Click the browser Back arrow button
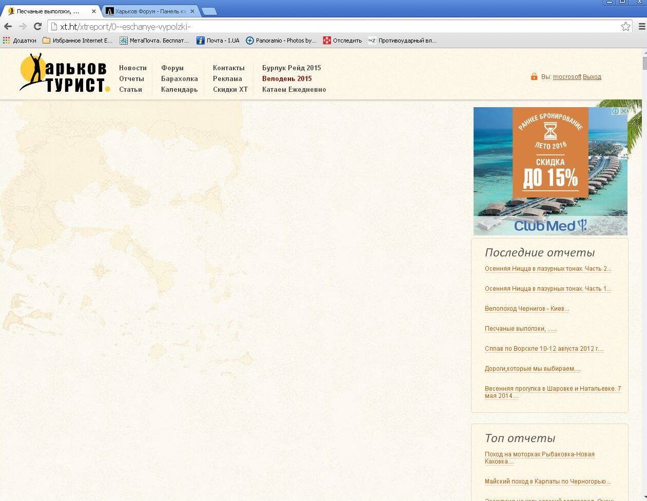 [8, 27]
